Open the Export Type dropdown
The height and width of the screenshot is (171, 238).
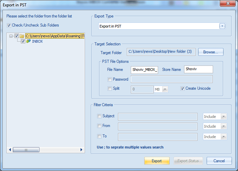pyautogui.click(x=222, y=26)
